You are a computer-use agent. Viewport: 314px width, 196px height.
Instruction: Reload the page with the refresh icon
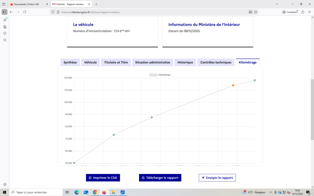(x=24, y=12)
